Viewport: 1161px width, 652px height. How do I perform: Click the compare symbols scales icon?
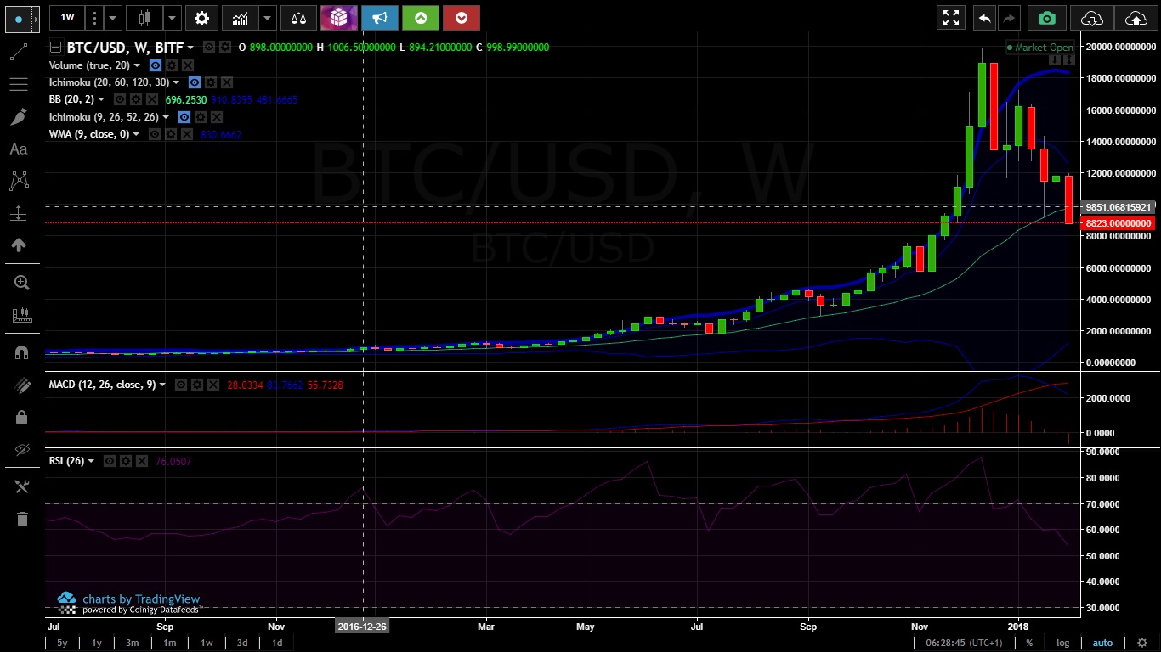coord(297,18)
